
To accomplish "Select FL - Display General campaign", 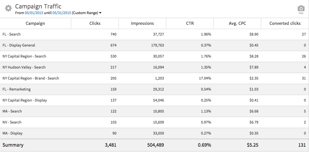I will [x=19, y=45].
